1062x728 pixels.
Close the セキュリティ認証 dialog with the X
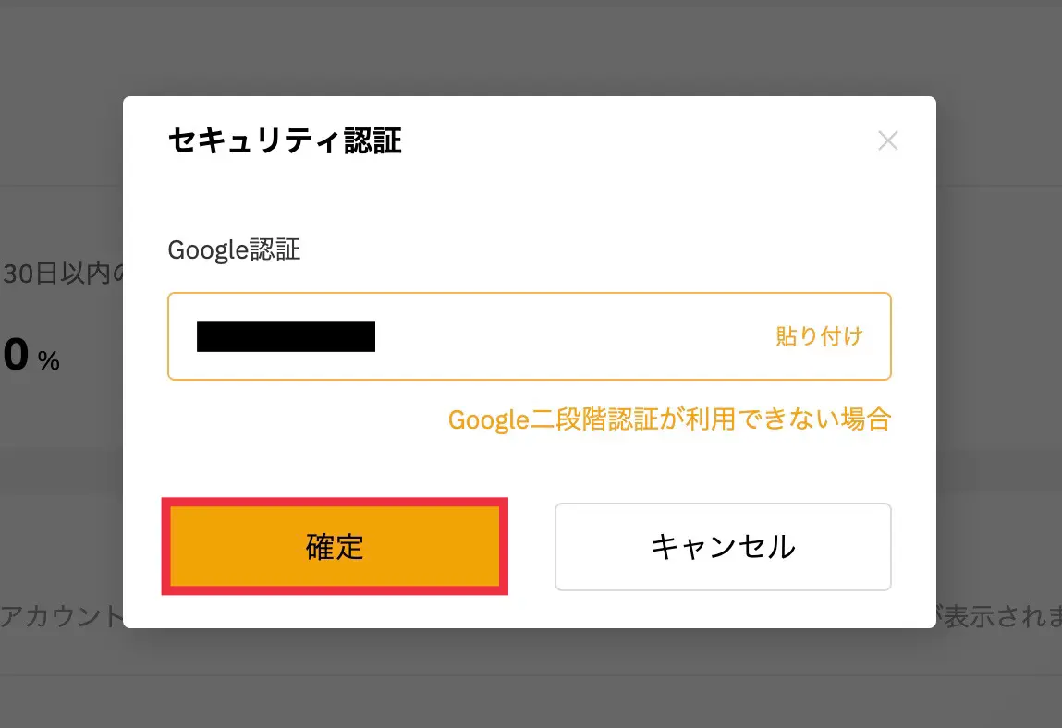pyautogui.click(x=887, y=141)
